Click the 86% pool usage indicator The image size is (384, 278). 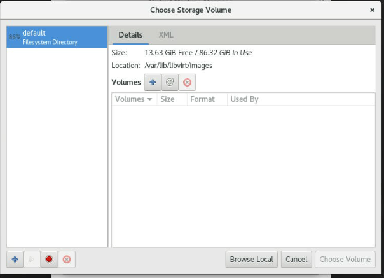point(14,37)
